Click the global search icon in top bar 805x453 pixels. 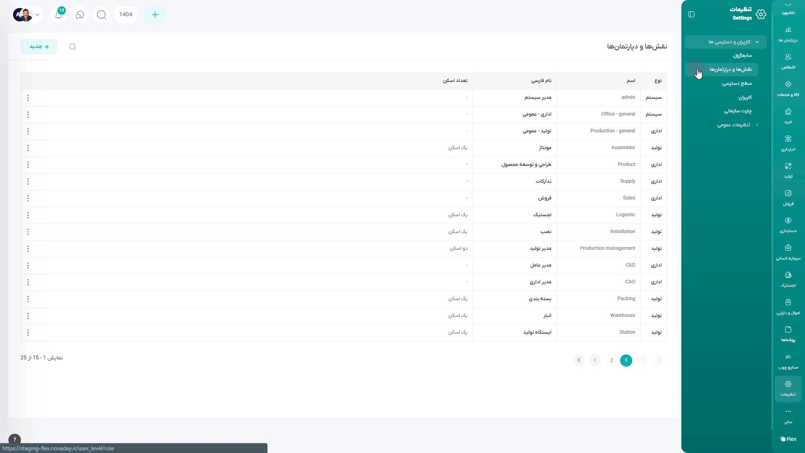pyautogui.click(x=102, y=15)
